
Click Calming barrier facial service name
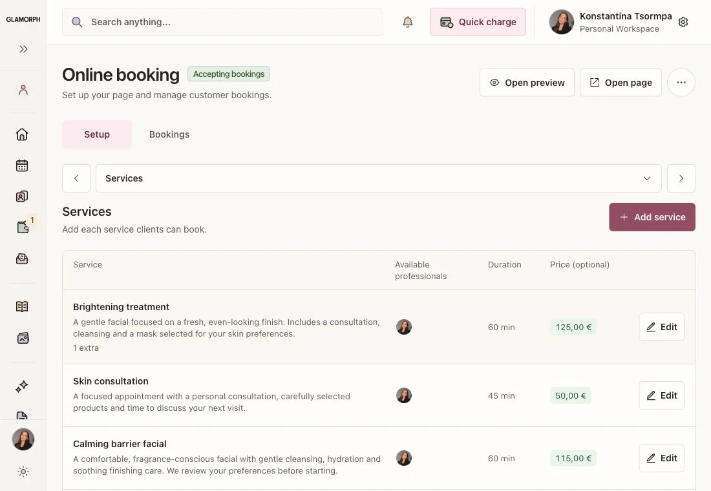coord(120,444)
